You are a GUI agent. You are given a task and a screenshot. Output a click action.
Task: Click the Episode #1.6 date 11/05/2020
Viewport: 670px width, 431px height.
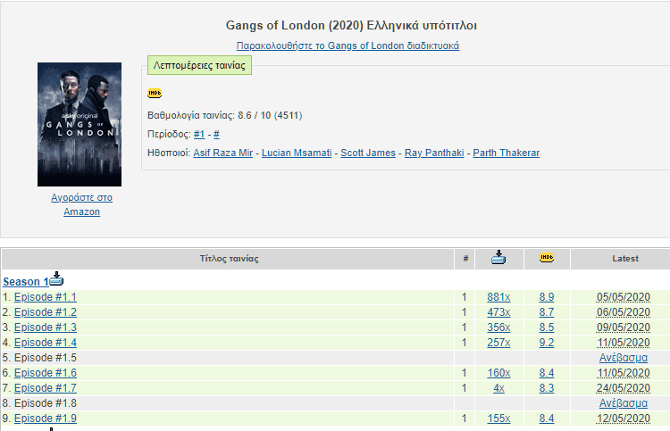(624, 373)
